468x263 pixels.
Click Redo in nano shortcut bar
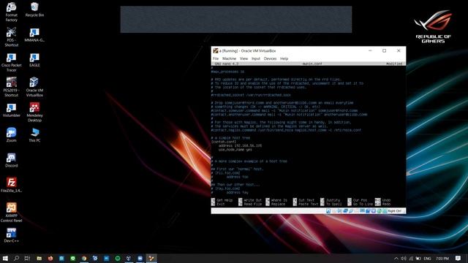click(x=382, y=204)
